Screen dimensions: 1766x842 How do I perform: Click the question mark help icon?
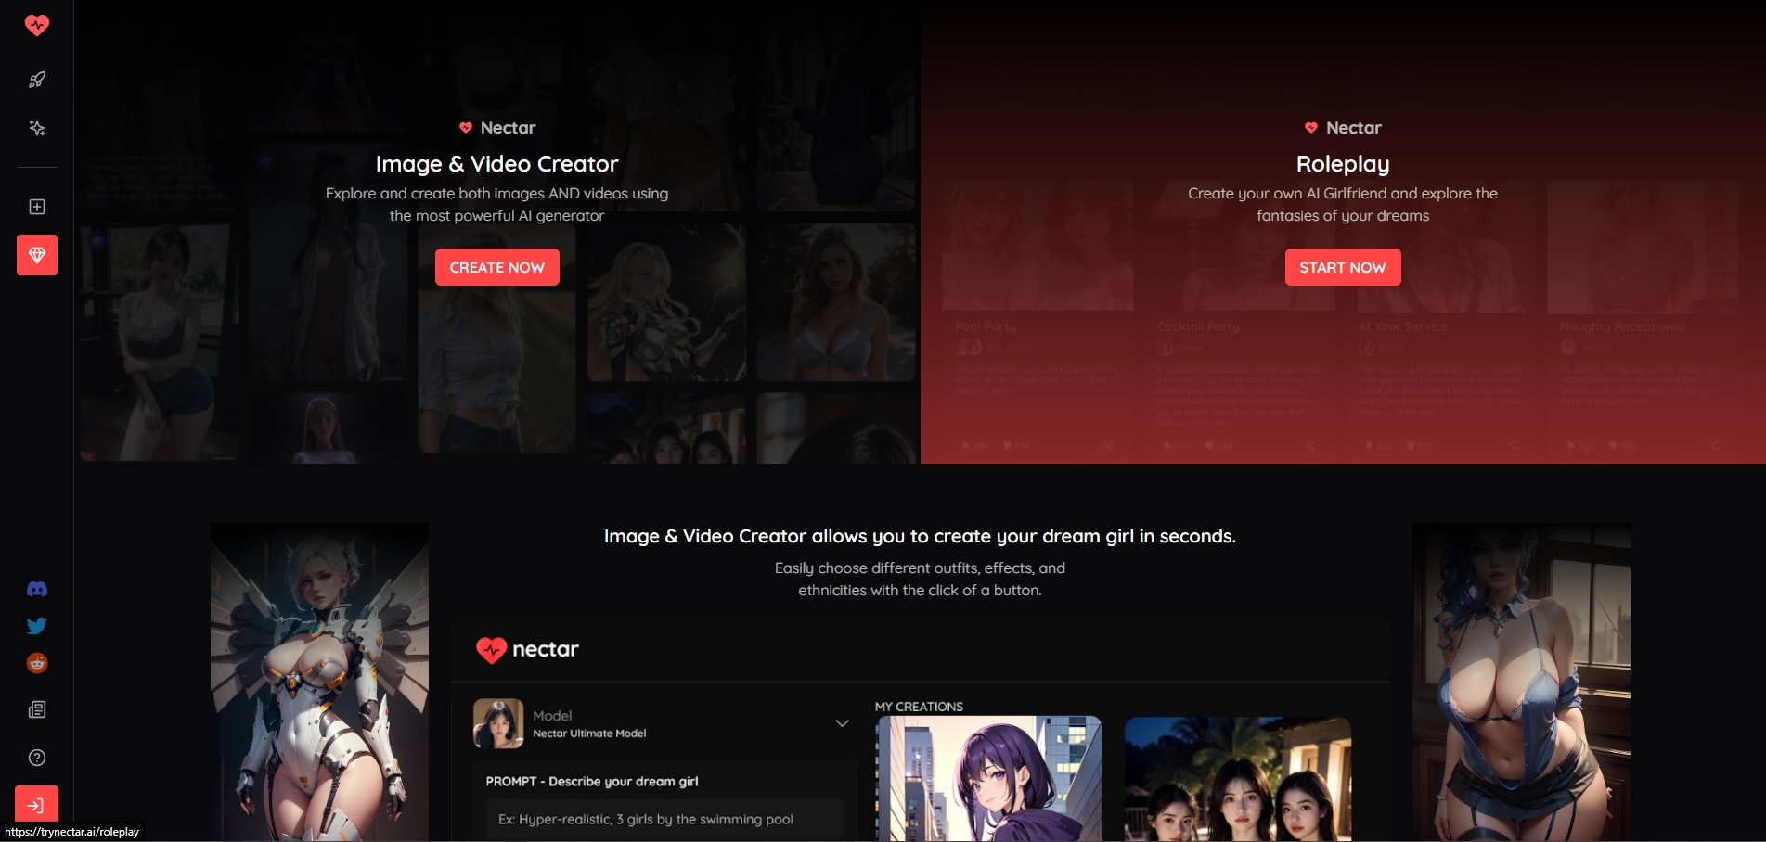(x=37, y=758)
